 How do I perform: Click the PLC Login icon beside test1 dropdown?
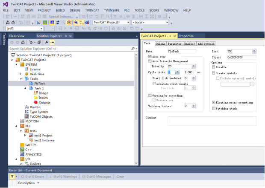(60, 29)
